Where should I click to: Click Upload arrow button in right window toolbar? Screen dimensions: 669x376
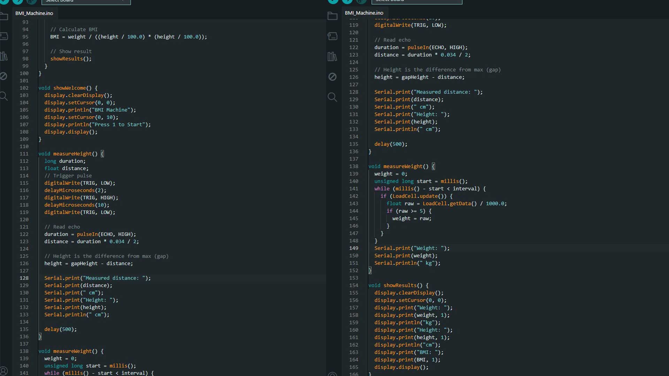point(347,1)
